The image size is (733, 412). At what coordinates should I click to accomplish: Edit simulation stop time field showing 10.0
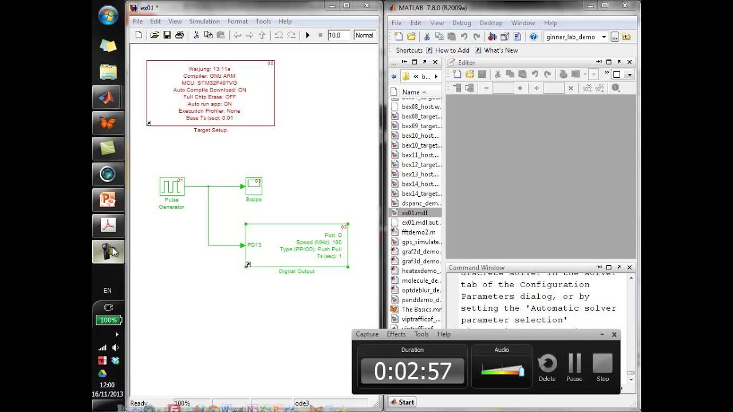click(338, 35)
